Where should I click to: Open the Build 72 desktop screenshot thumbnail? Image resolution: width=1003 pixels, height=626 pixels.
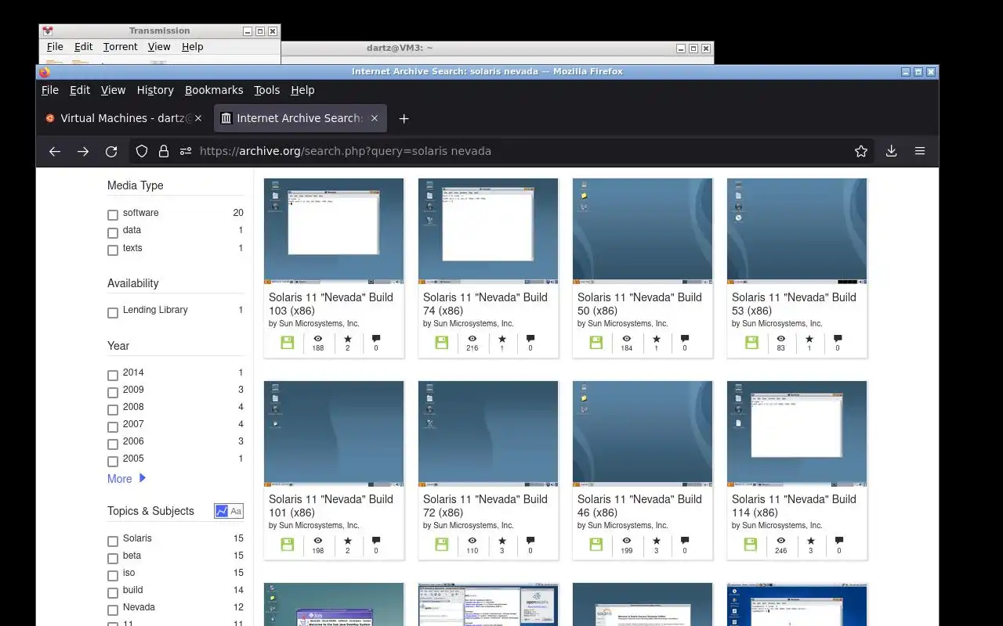[x=488, y=433]
